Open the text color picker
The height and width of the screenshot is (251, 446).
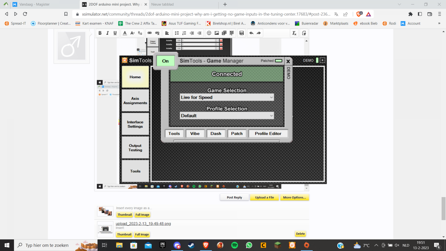click(x=125, y=33)
